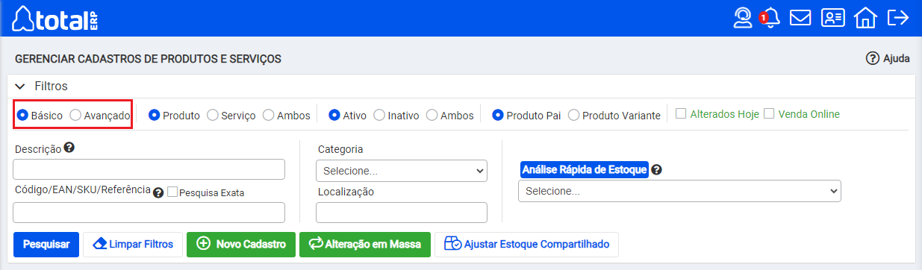Select the Avançado radio button
The height and width of the screenshot is (270, 922).
(75, 116)
